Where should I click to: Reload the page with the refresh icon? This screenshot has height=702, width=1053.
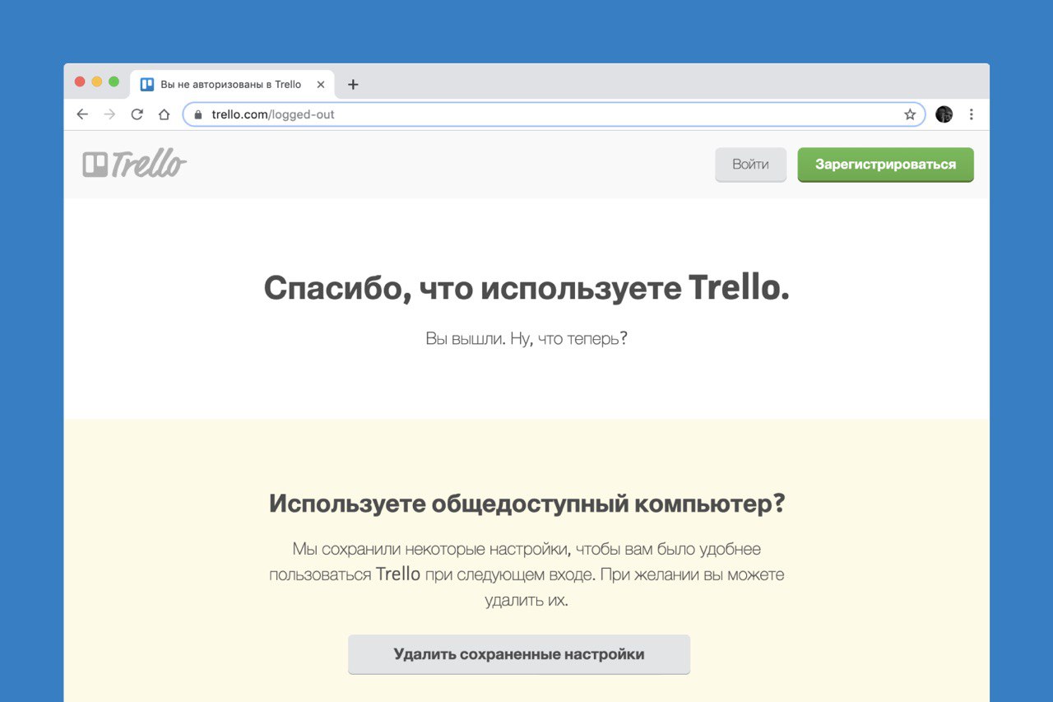click(137, 114)
